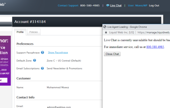
Task: Click the URL address in chat popup
Action: pyautogui.click(x=154, y=32)
